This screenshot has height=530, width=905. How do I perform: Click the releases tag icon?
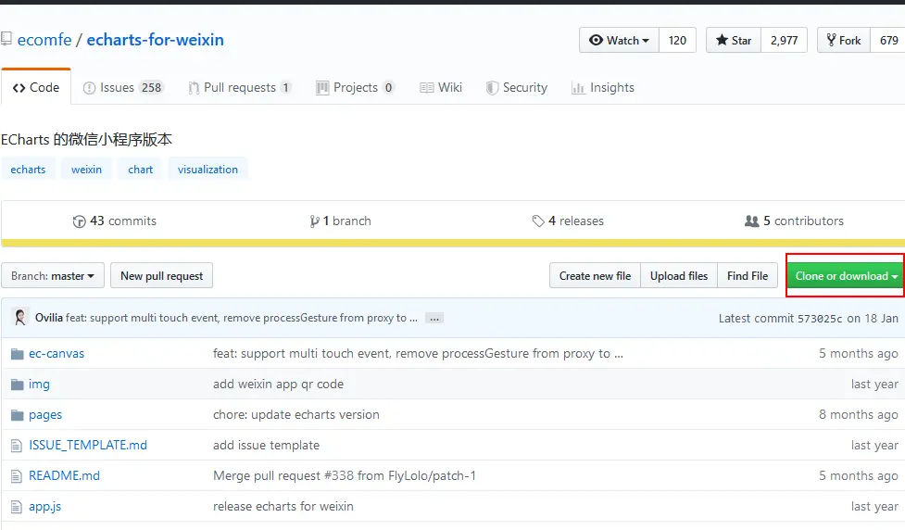tap(538, 221)
